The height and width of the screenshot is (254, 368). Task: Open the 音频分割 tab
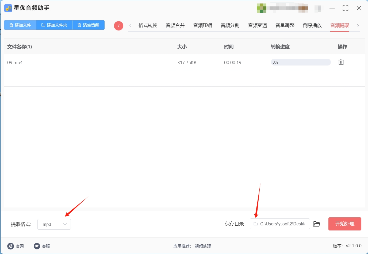click(x=230, y=25)
